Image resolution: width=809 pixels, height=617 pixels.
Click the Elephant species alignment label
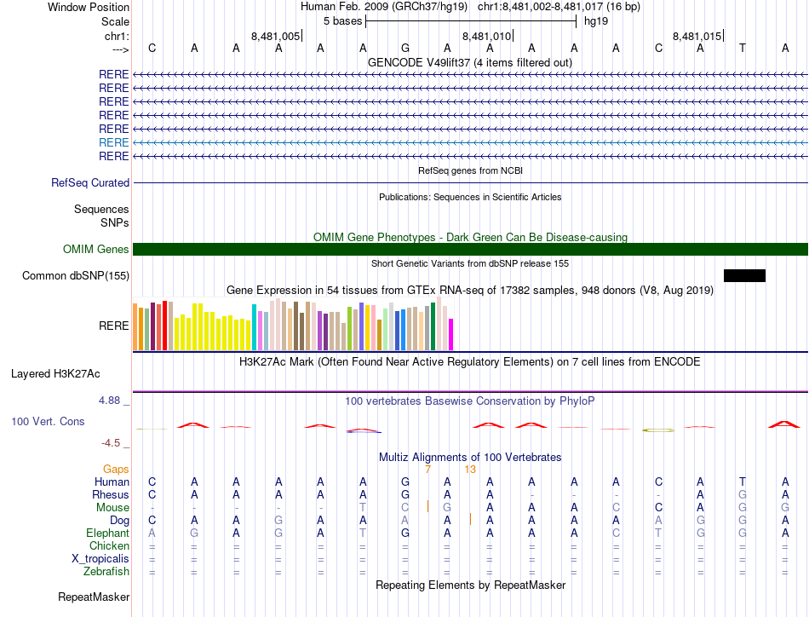tap(107, 533)
